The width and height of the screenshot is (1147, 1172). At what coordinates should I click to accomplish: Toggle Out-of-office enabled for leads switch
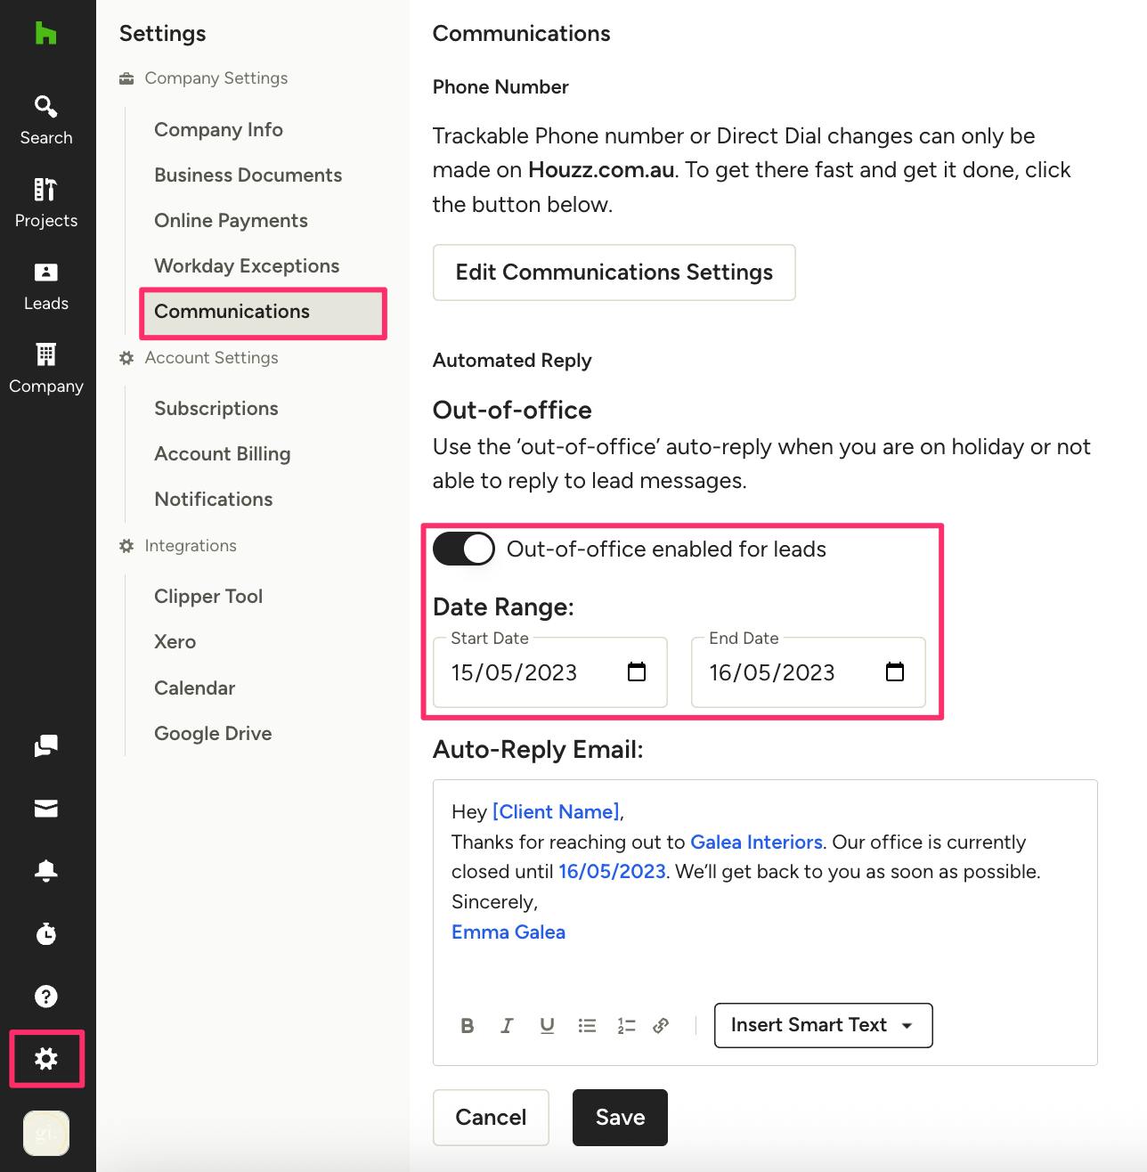click(463, 549)
